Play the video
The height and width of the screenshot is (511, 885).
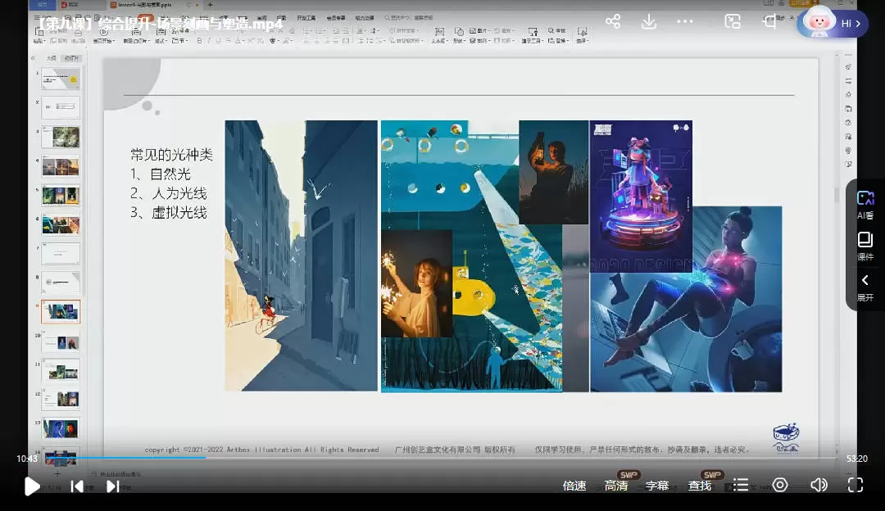(32, 486)
